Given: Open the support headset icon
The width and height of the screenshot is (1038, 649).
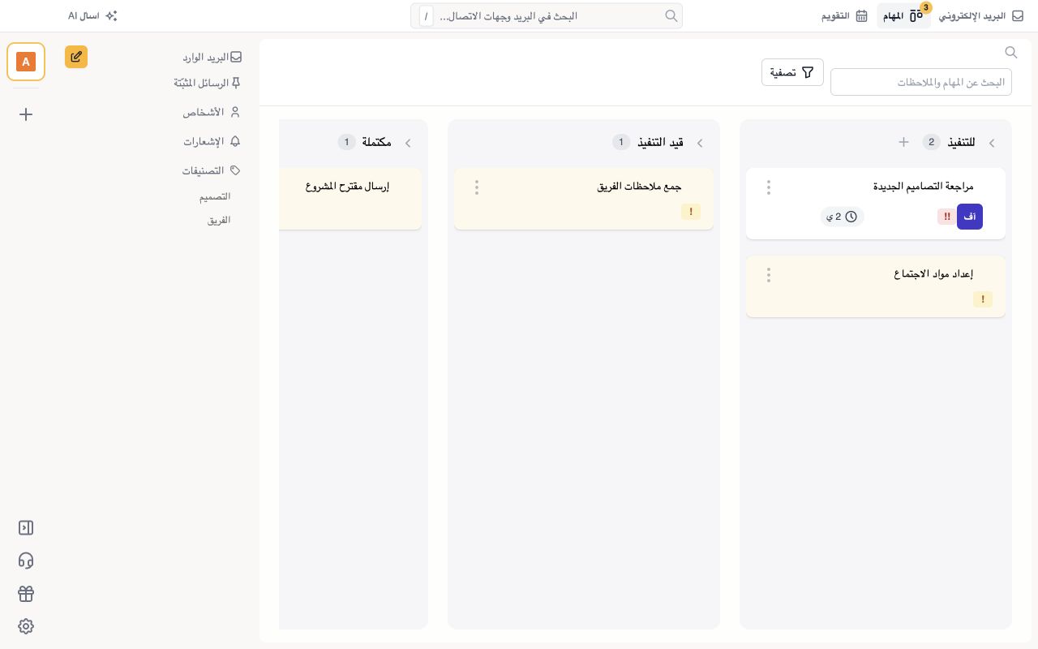Looking at the screenshot, I should pos(26,561).
